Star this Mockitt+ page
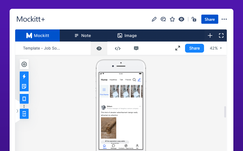Viewport: 243px width, 151px height. [x=172, y=19]
